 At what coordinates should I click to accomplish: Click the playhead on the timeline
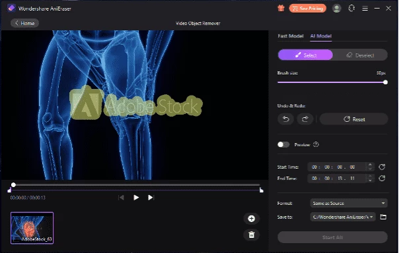click(13, 184)
